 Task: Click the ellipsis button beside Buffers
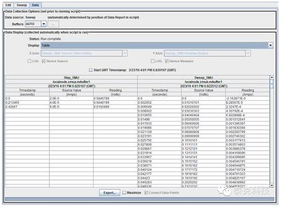click(53, 24)
